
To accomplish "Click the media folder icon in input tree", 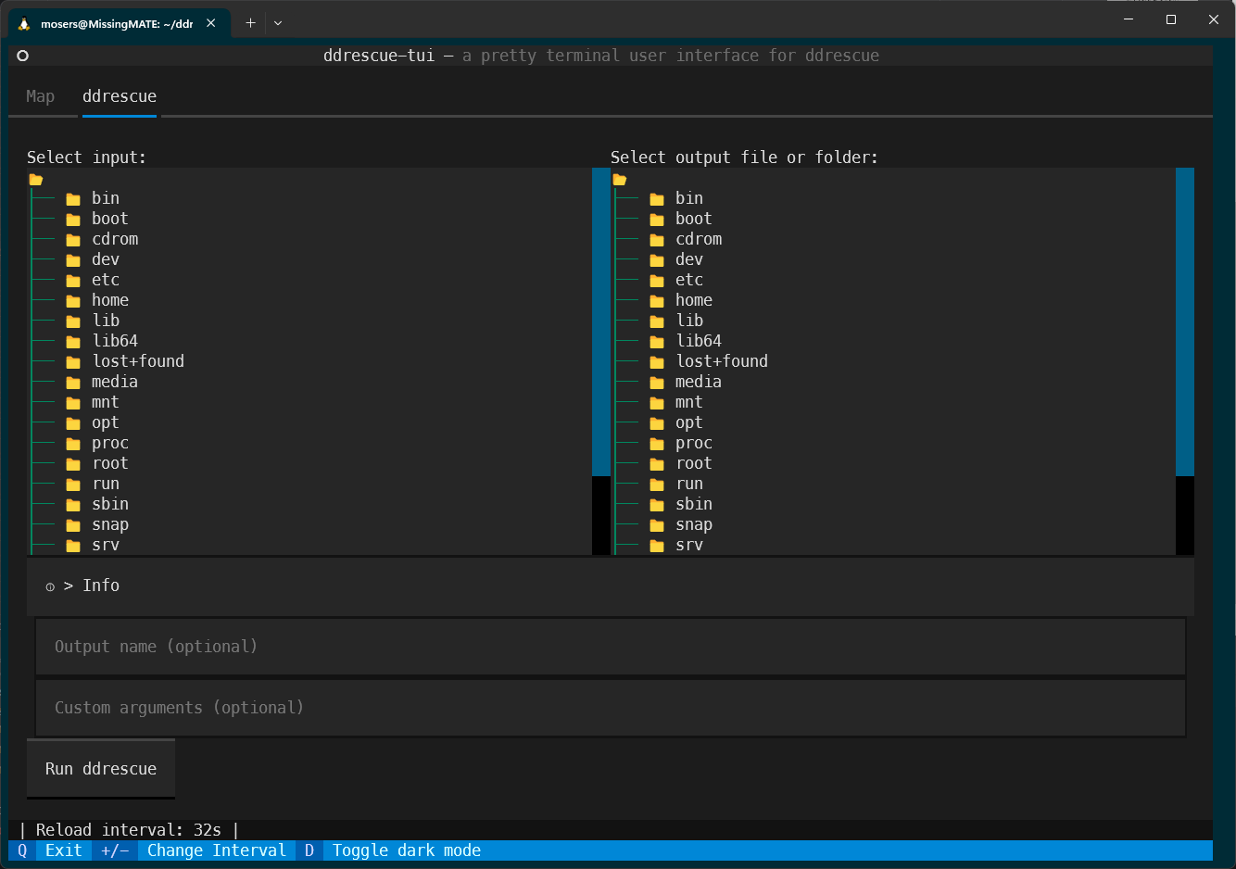I will pyautogui.click(x=73, y=383).
